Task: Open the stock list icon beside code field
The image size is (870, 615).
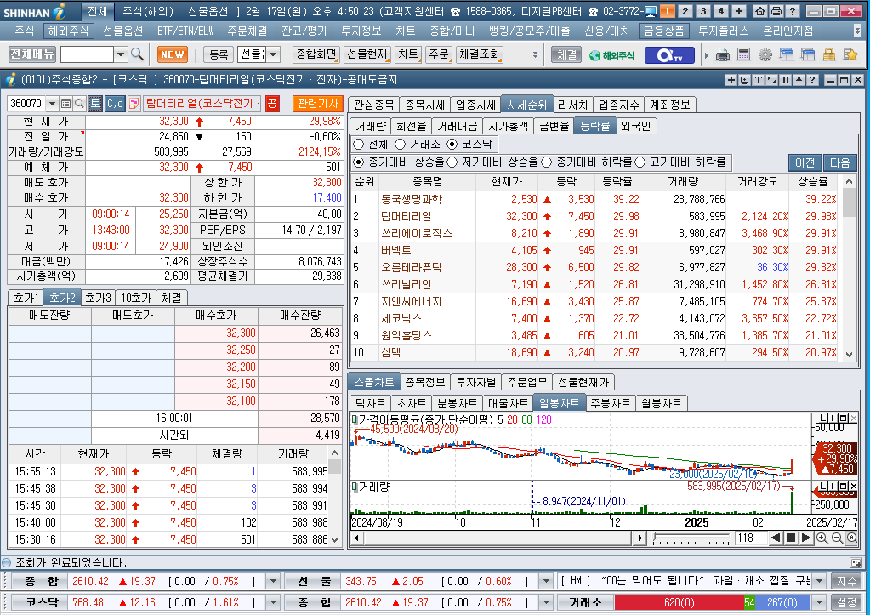Action: pos(66,103)
